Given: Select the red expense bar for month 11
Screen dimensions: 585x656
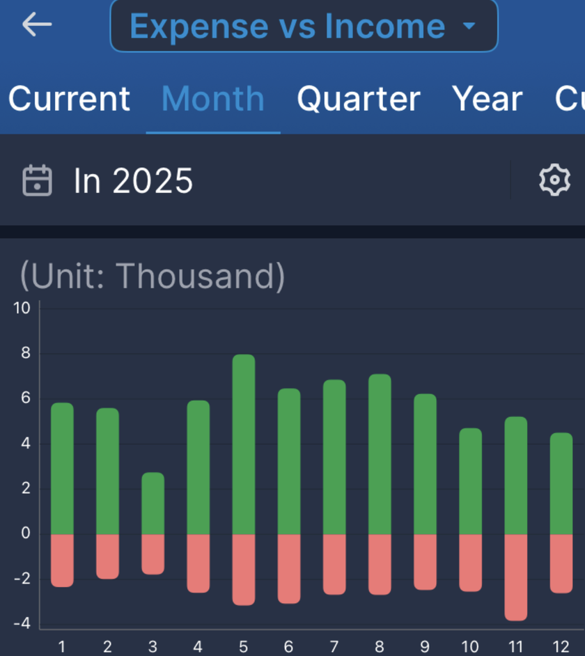Looking at the screenshot, I should tap(516, 577).
